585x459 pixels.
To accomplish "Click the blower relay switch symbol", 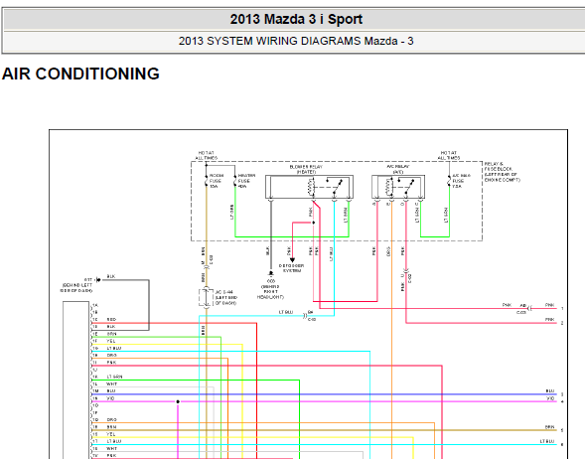I will [x=337, y=187].
